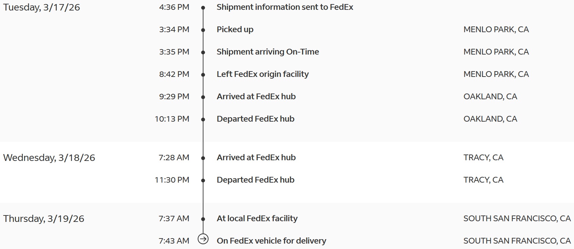Select the 'Picked up' status entry
Viewport: 574px width, 249px height.
[x=235, y=29]
